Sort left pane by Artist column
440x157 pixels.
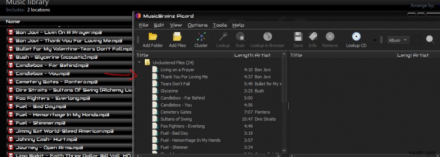(x=268, y=55)
